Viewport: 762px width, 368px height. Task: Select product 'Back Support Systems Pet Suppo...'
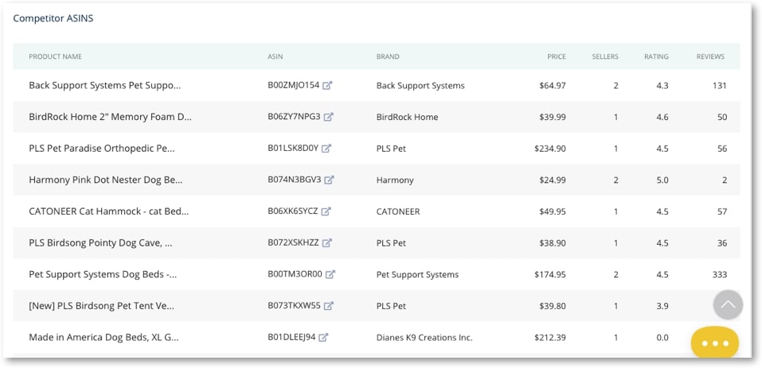(104, 85)
